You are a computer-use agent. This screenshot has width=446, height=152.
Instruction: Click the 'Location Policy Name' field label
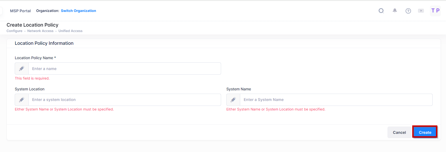pos(34,58)
